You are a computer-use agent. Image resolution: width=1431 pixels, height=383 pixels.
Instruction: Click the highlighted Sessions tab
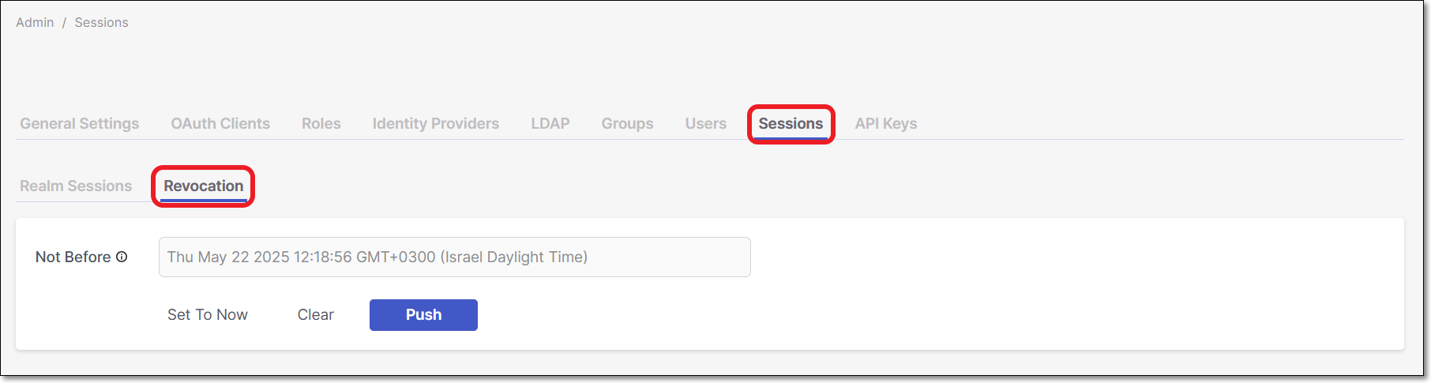791,123
